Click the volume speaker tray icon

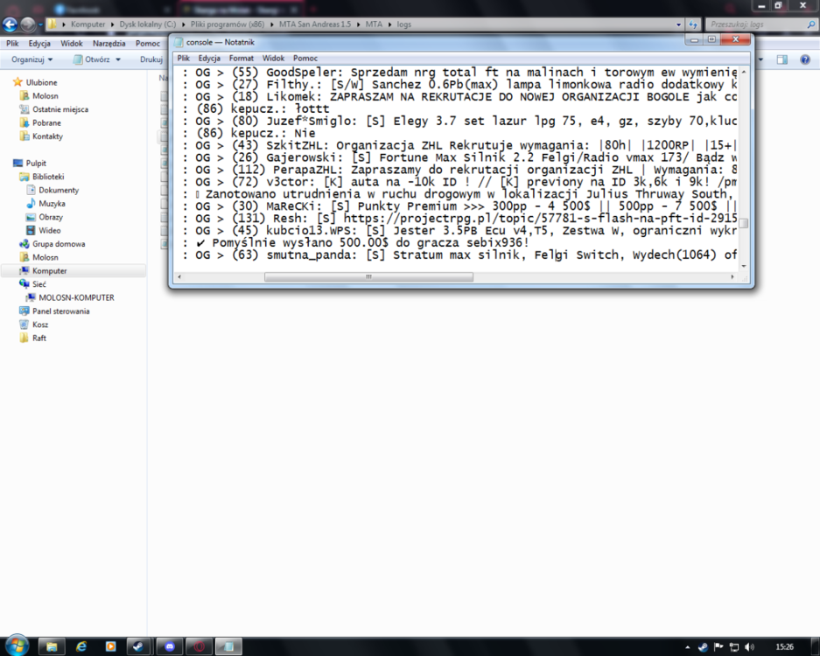click(x=749, y=646)
